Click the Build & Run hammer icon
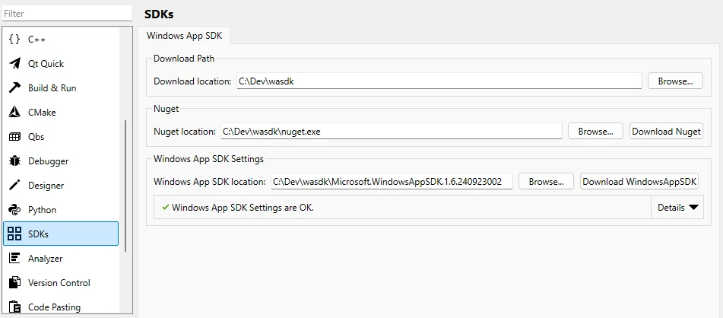The image size is (723, 318). point(14,88)
